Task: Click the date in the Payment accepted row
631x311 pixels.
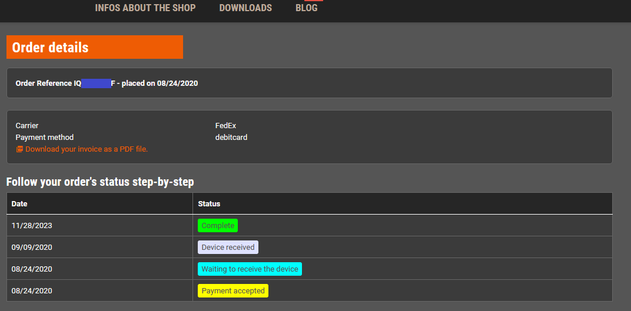Action: 32,291
